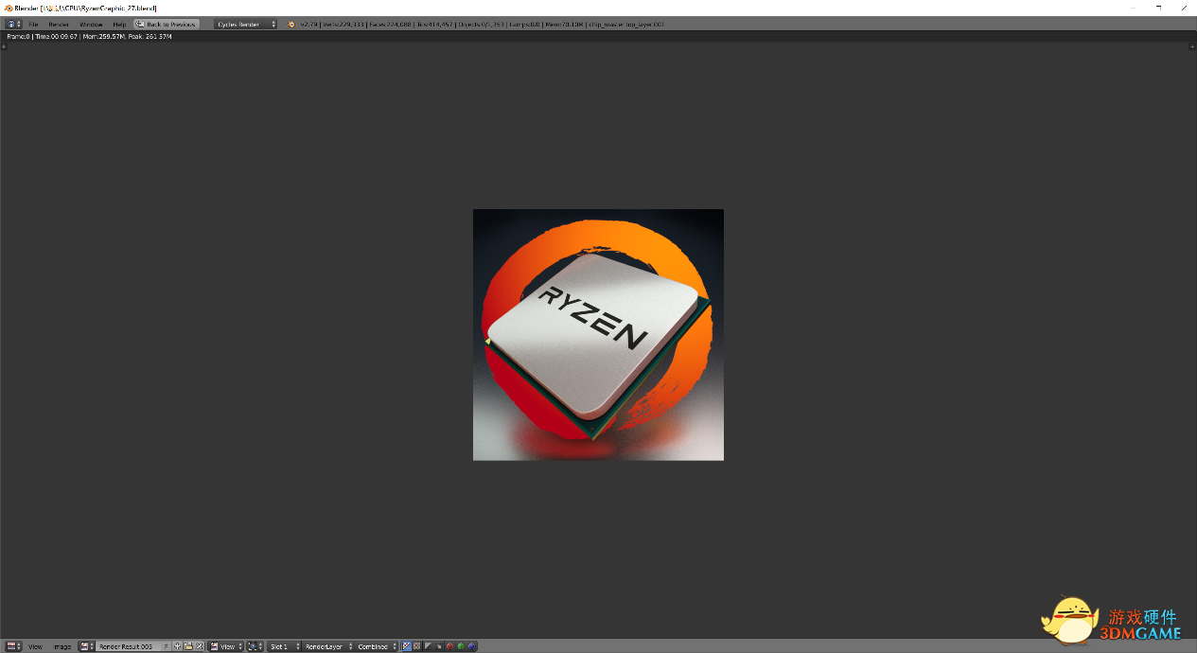Image resolution: width=1197 pixels, height=653 pixels.
Task: Open the View editing mode dropdown
Action: [x=226, y=646]
